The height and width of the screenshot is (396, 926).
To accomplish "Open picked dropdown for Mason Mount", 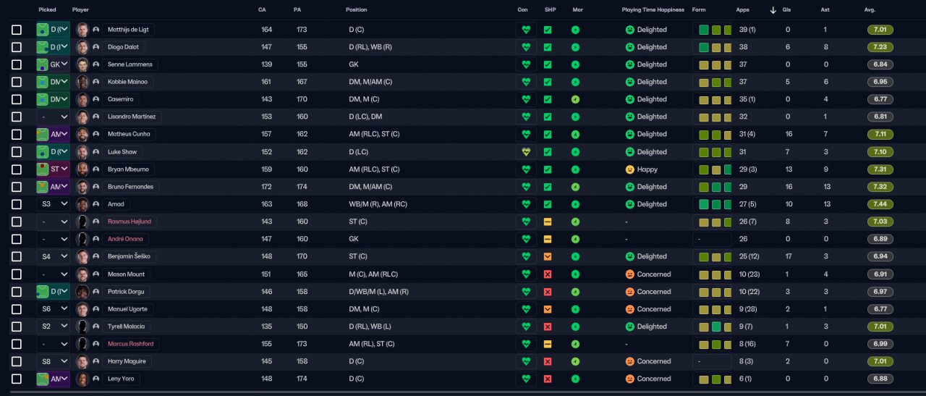I will pos(53,274).
